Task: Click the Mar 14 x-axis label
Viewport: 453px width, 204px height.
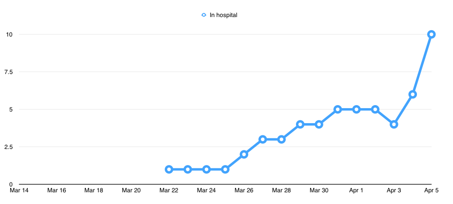Action: [19, 190]
